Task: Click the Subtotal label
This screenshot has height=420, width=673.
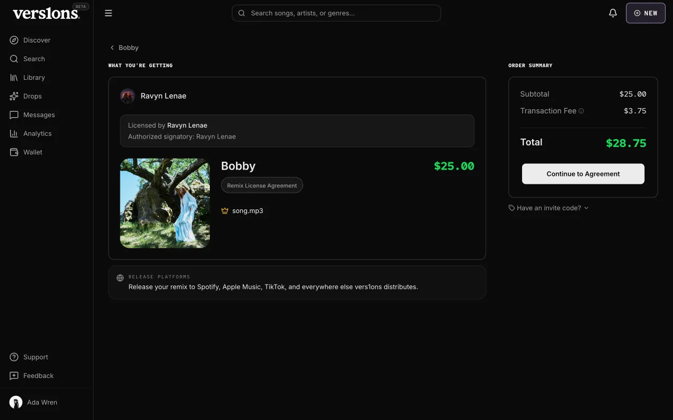Action: pyautogui.click(x=535, y=94)
